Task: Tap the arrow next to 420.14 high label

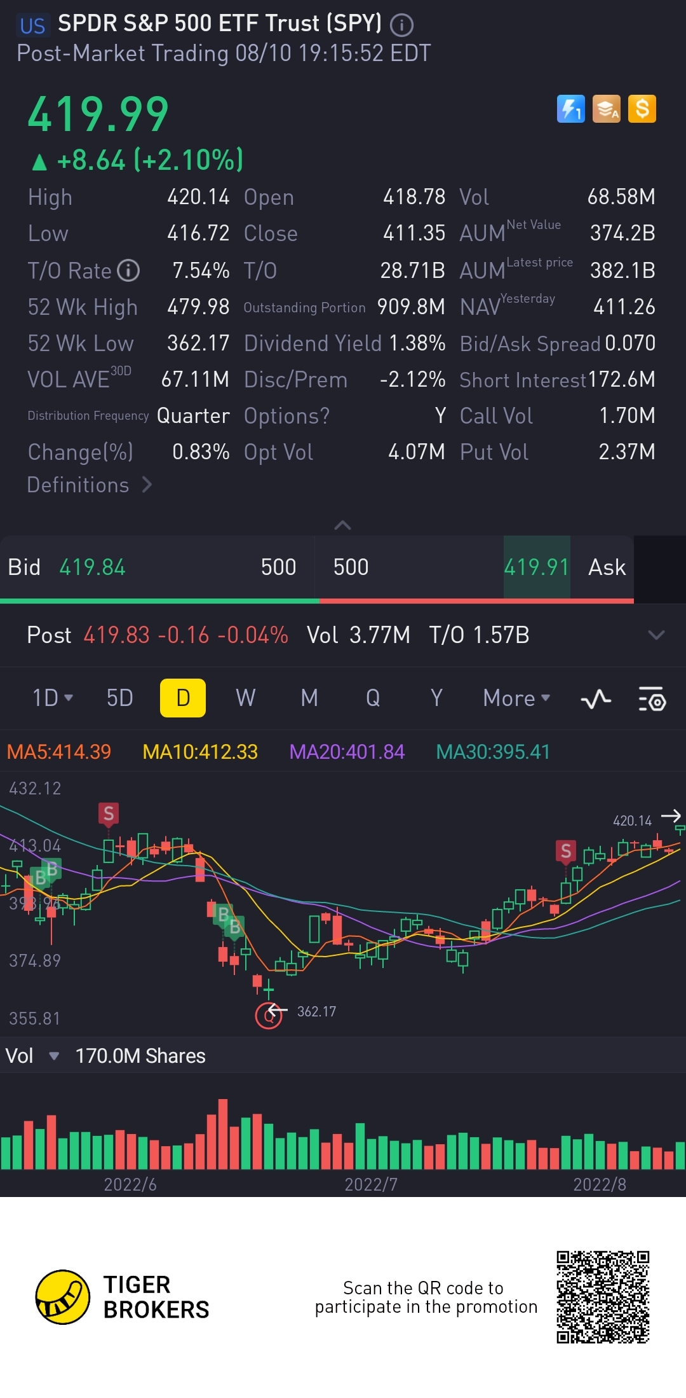Action: pyautogui.click(x=671, y=816)
